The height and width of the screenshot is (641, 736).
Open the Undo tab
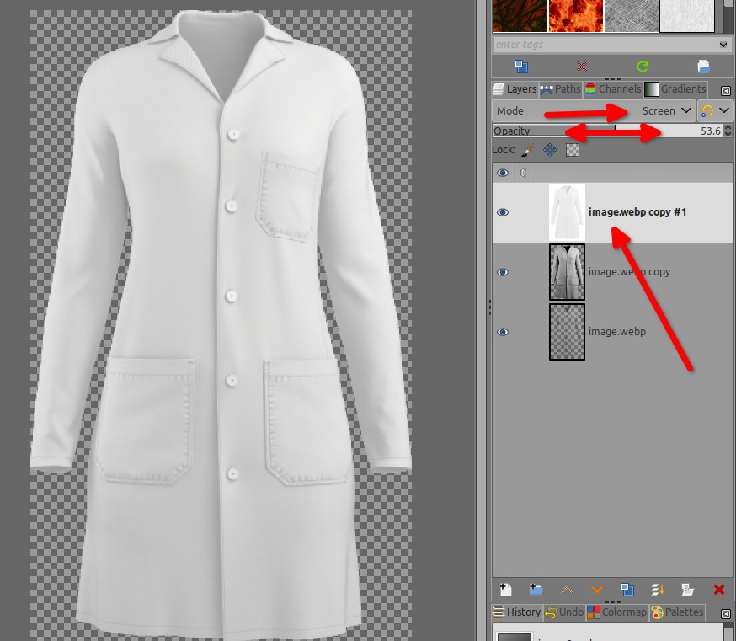coord(564,612)
